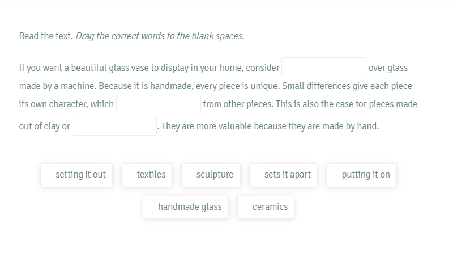Click the italic 'Drag the correct words' instruction
The image size is (453, 270).
pos(160,36)
